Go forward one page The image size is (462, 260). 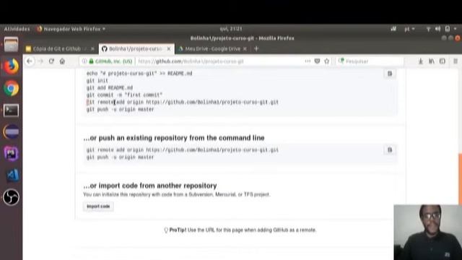[x=40, y=61]
